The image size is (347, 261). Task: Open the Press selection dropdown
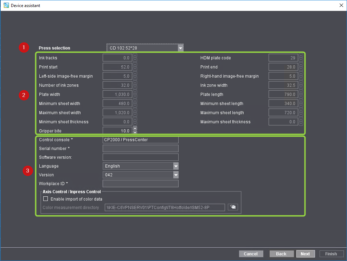click(180, 48)
